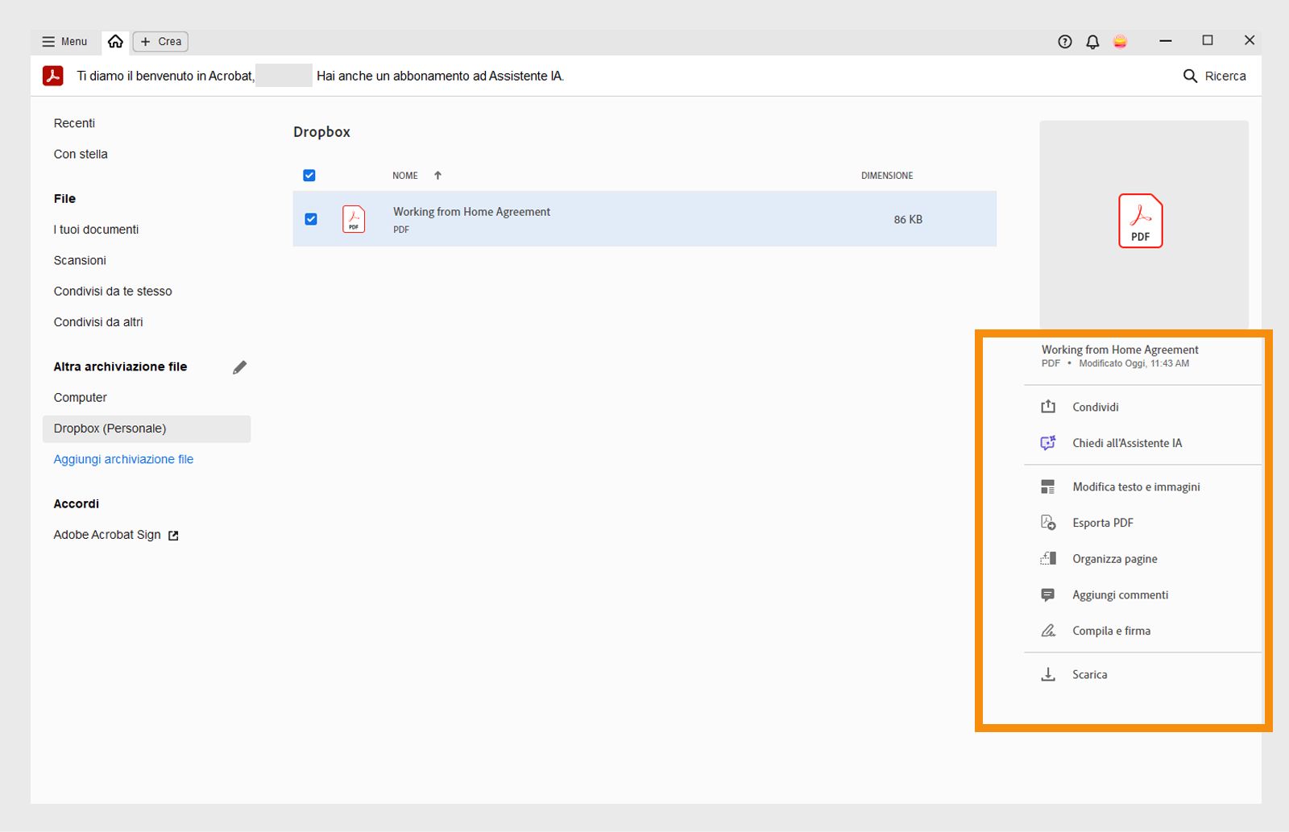Click the user profile avatar icon
The image size is (1289, 832).
point(1120,42)
